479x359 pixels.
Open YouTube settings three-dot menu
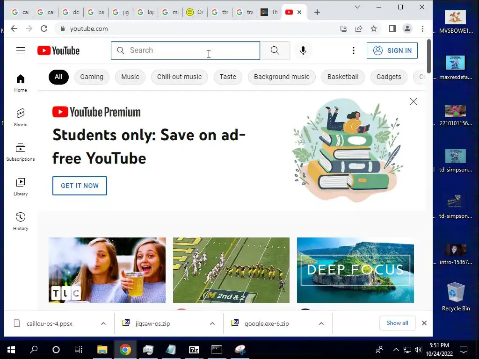tap(354, 50)
